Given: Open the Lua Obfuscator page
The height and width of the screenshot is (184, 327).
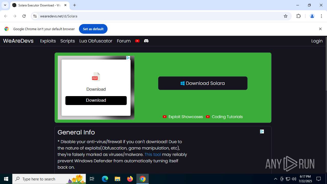Looking at the screenshot, I should pos(96,41).
